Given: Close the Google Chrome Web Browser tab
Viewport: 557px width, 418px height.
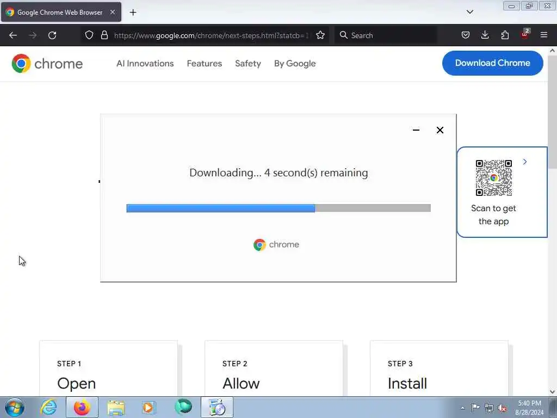Looking at the screenshot, I should (113, 12).
